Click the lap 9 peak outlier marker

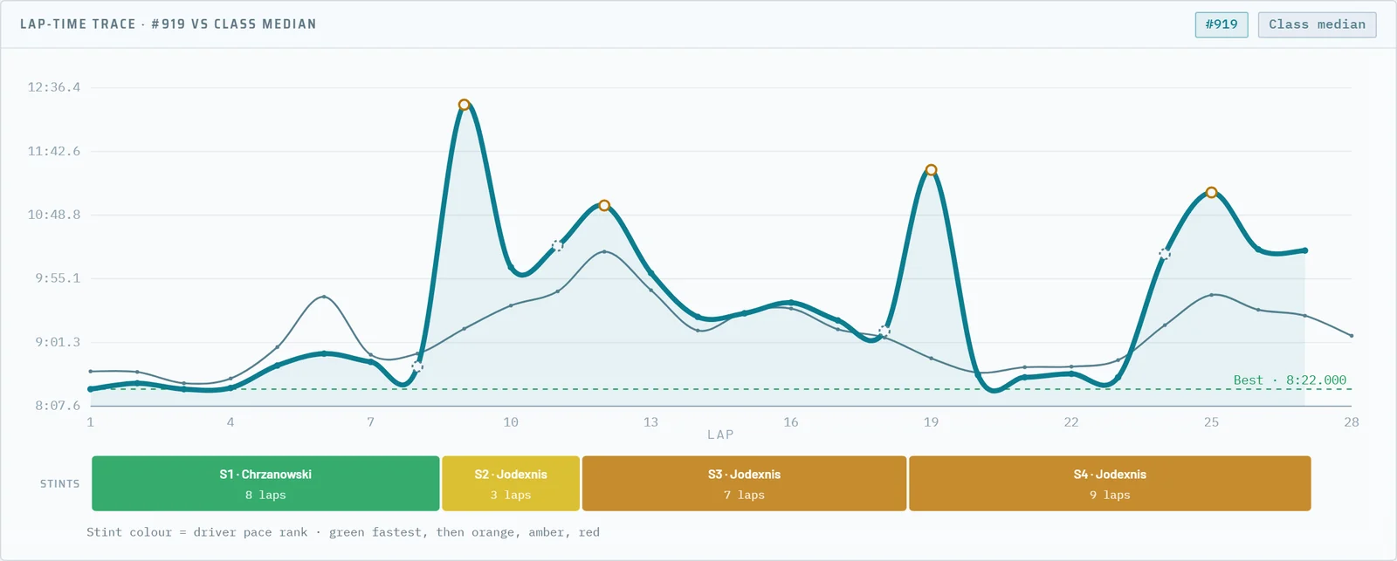tap(464, 105)
